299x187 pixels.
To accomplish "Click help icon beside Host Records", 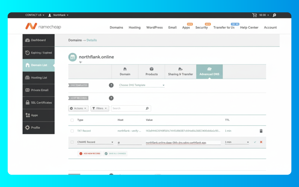I will pos(111,98).
